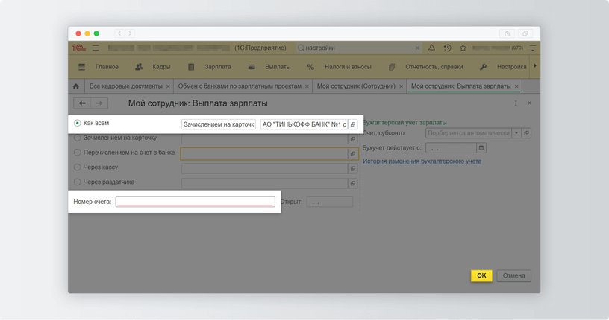Switch to Все кадровые документы tab
This screenshot has width=609, height=320.
click(126, 86)
